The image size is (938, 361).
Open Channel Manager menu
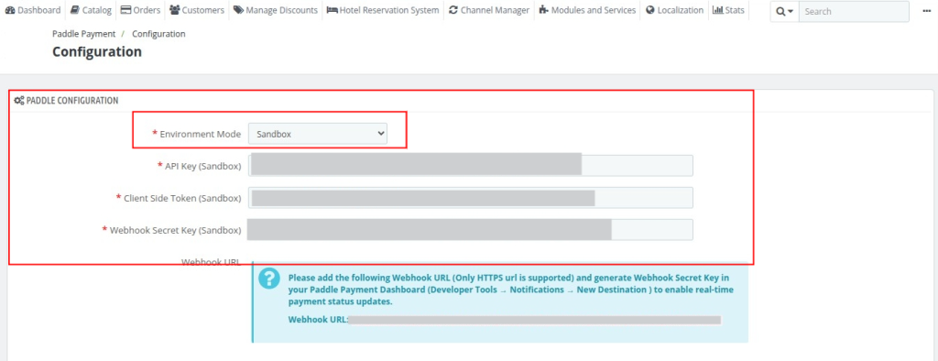[489, 10]
